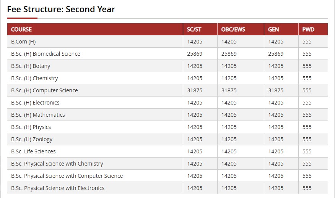335x198 pixels.
Task: Click the B.Sc. (H) Botany cell
Action: pos(31,66)
